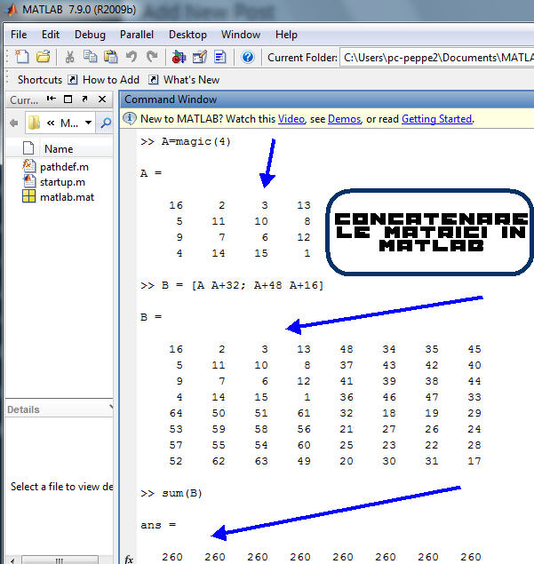The image size is (534, 564).
Task: Click the Command Window title bar
Action: pos(327,99)
